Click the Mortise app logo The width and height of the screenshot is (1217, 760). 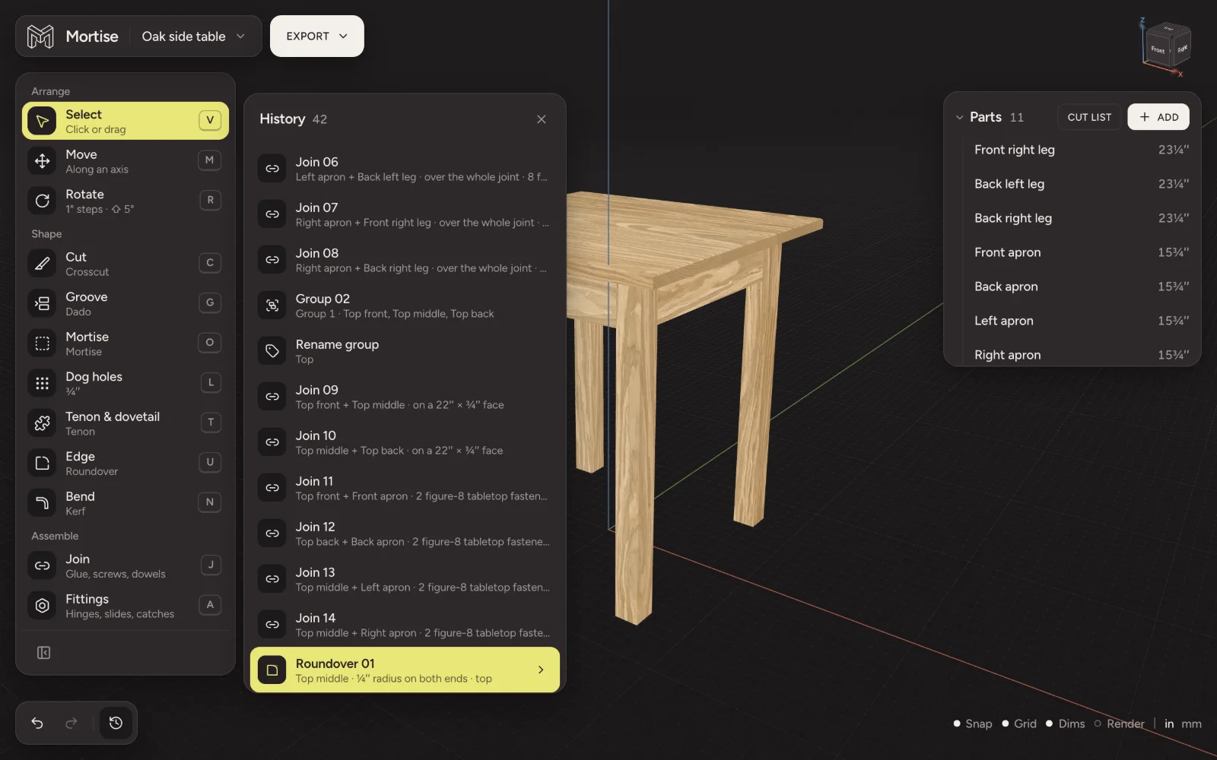tap(40, 36)
